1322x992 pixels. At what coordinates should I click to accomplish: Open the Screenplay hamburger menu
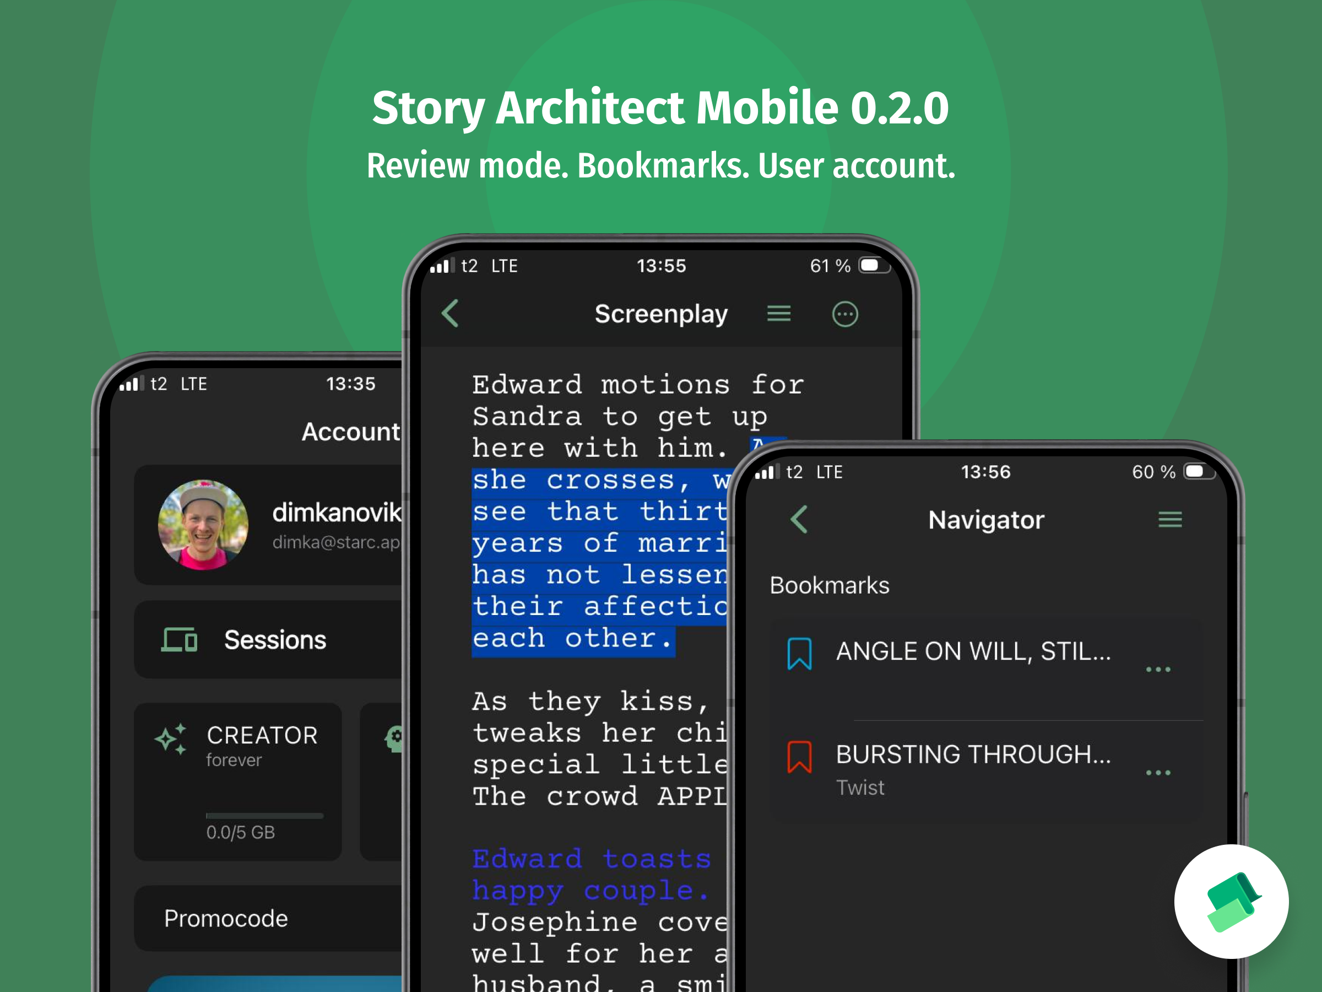point(779,314)
